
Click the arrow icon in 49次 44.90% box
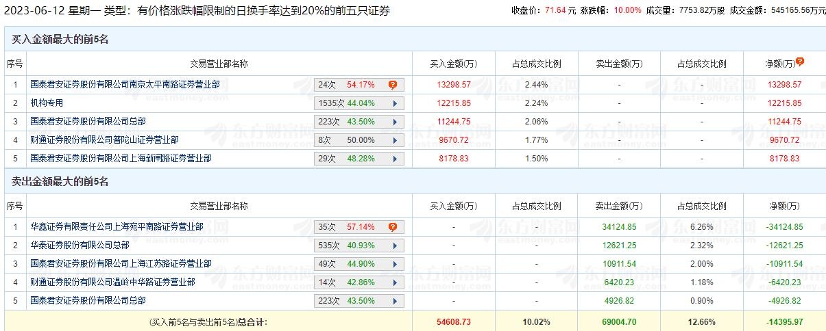coord(395,264)
